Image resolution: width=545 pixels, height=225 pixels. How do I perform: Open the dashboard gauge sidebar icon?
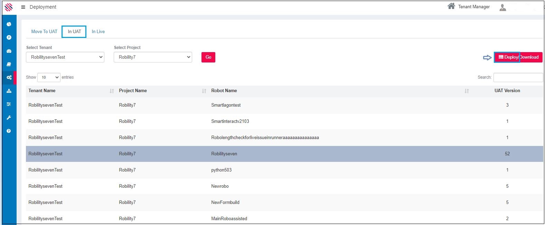coord(9,51)
